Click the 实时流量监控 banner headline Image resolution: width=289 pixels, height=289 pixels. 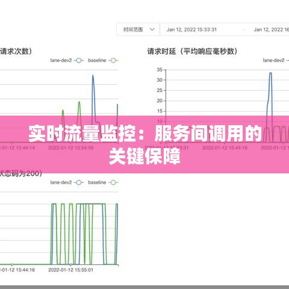[145, 144]
